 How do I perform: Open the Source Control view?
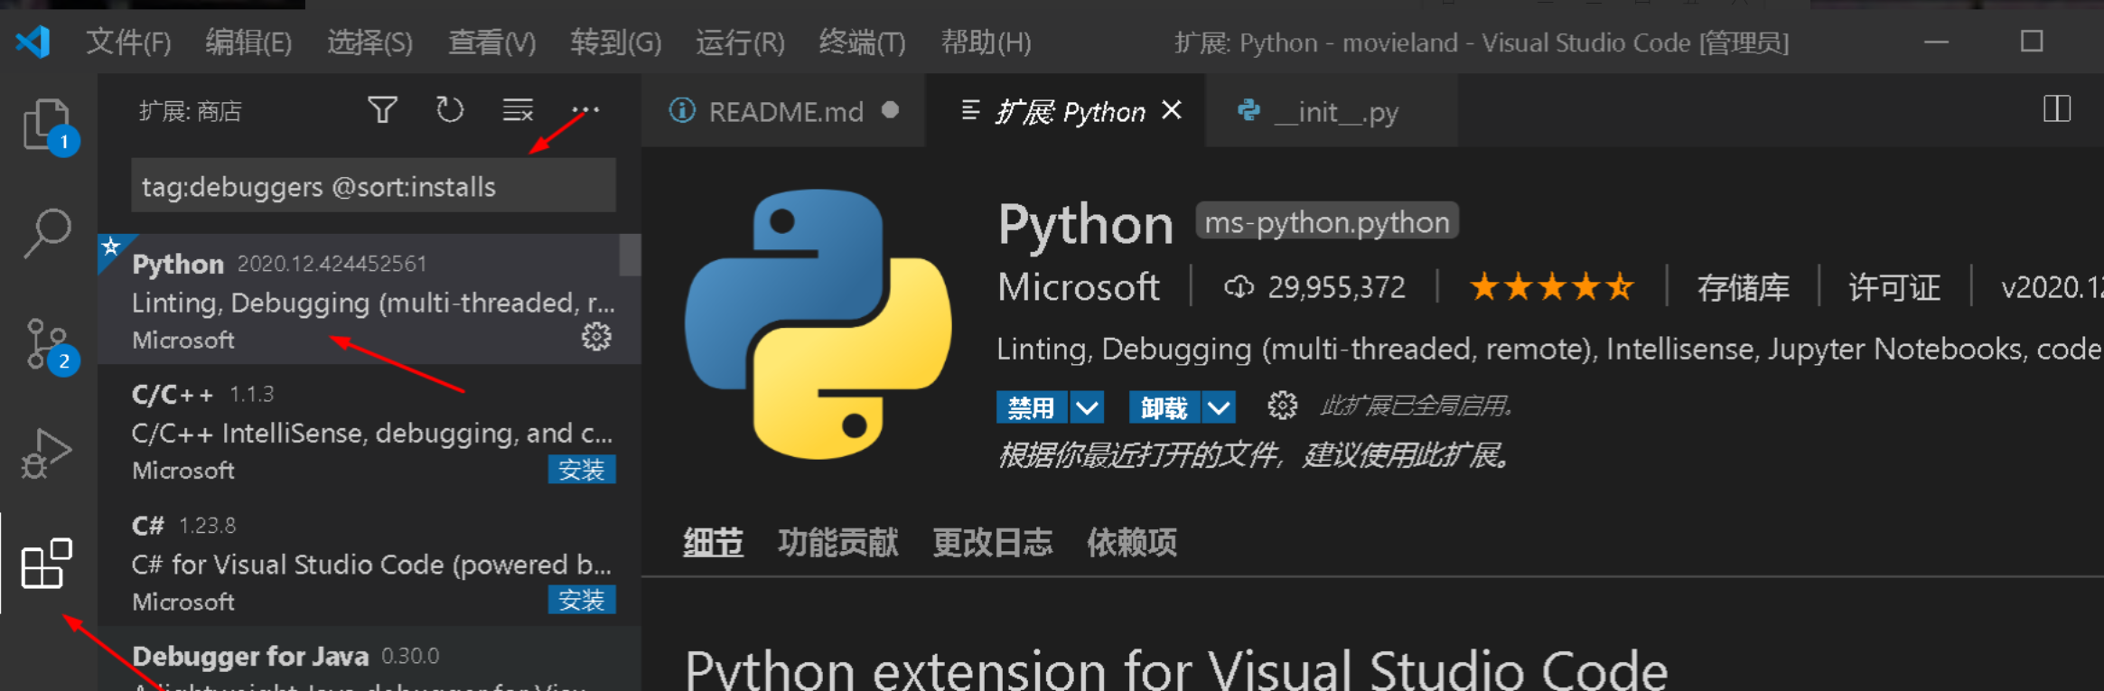(x=47, y=344)
